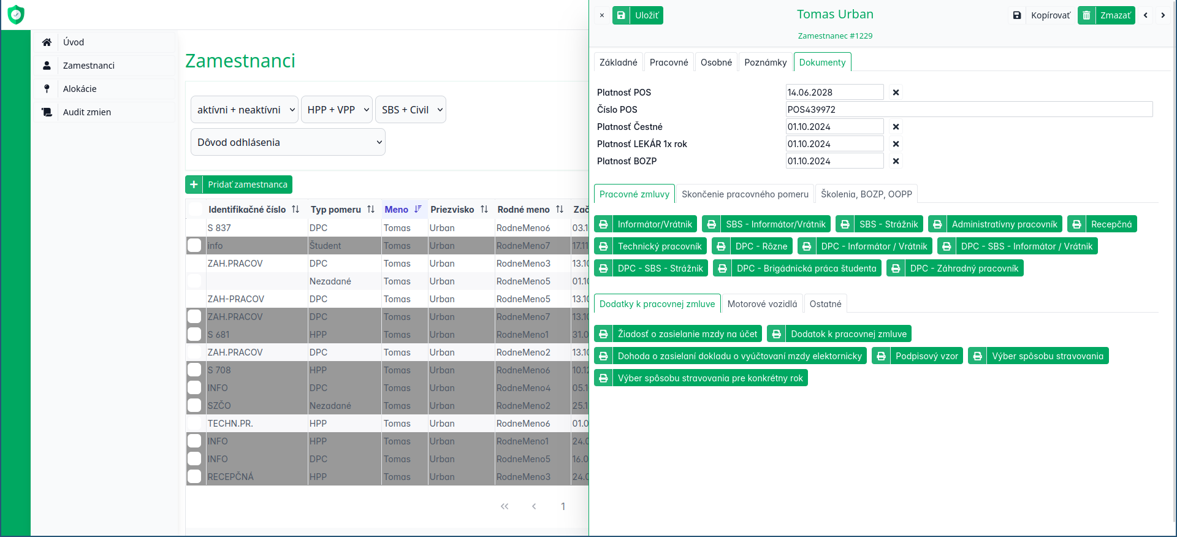Click the trash icon next to Zmazať
This screenshot has width=1177, height=537.
point(1086,15)
